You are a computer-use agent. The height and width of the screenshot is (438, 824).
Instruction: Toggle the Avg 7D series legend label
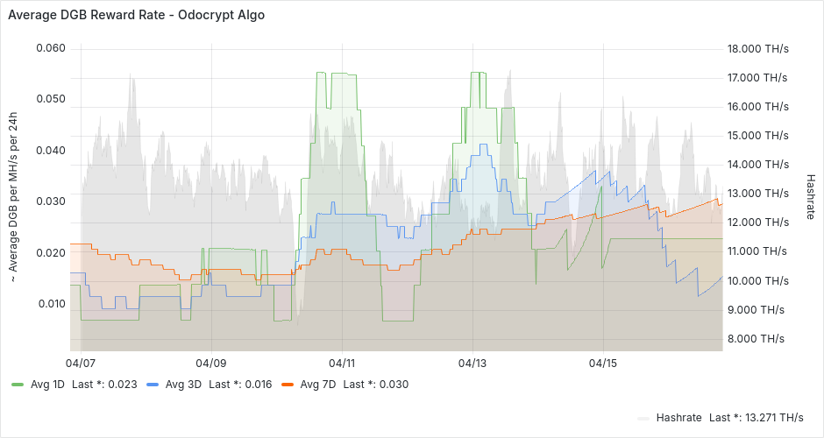point(317,385)
